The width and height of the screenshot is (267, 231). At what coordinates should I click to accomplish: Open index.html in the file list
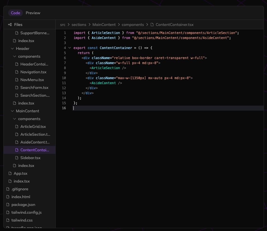coord(21,197)
